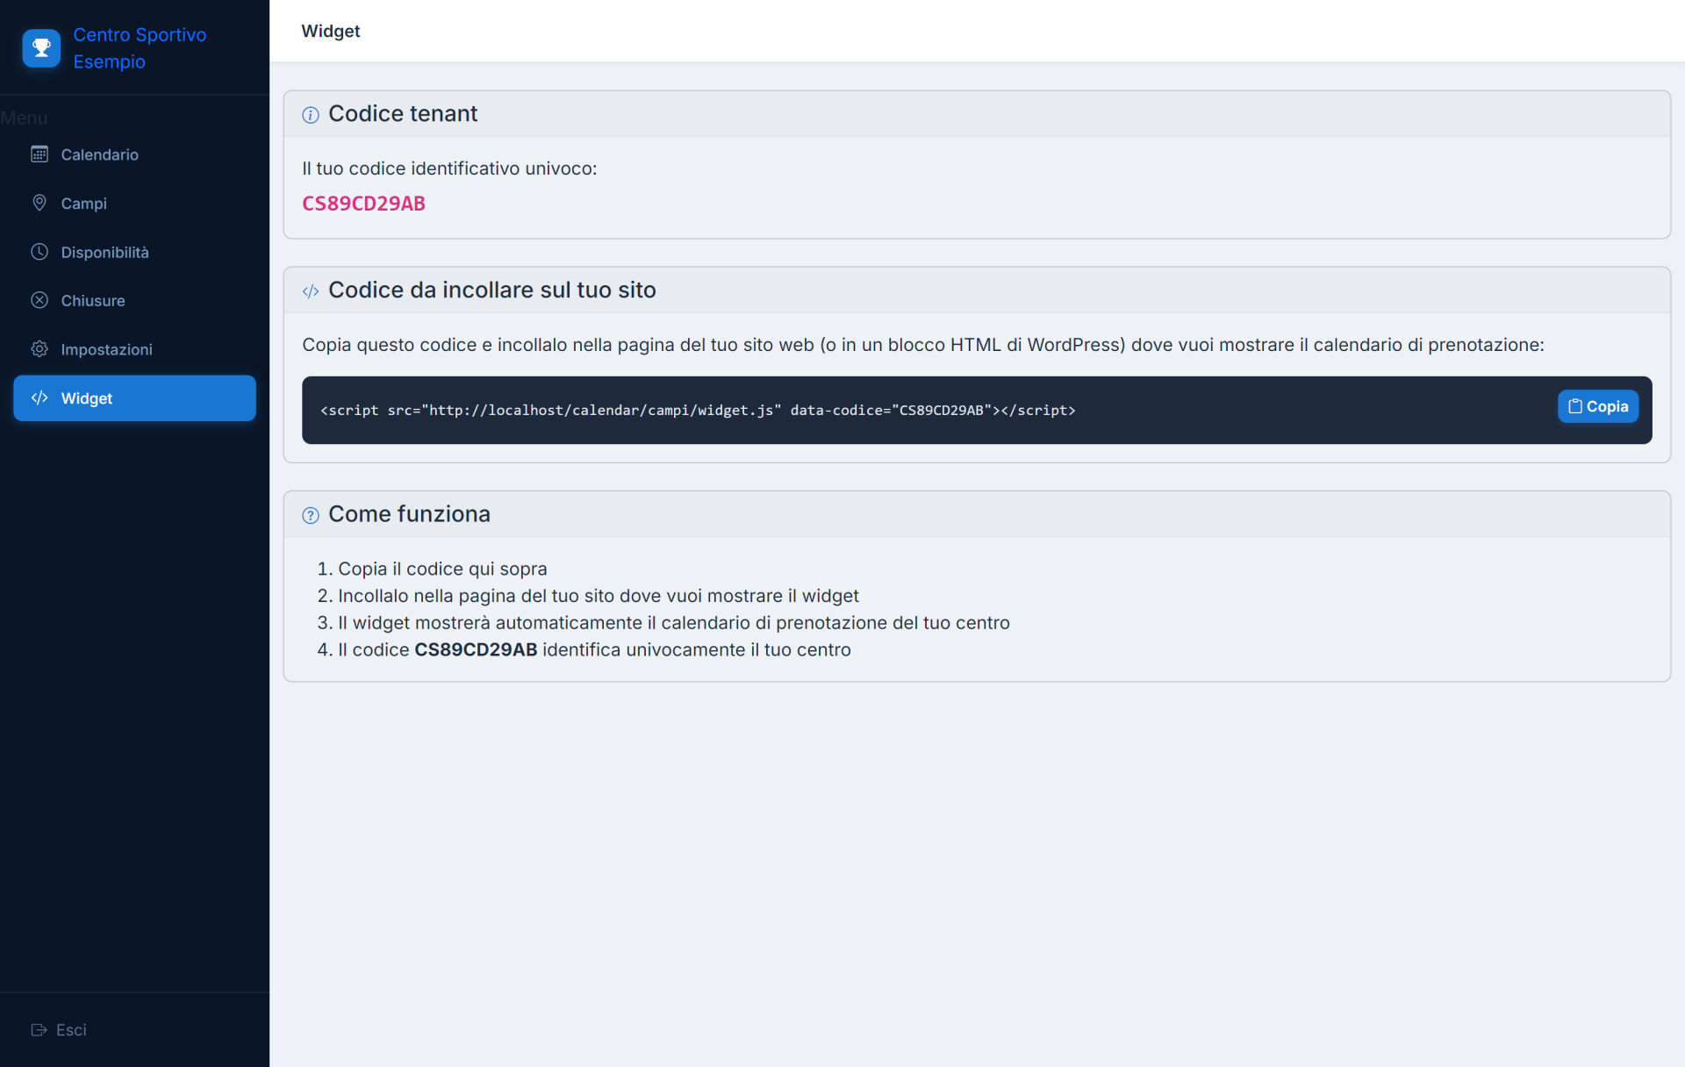Click the question mark icon by Come funziona
The height and width of the screenshot is (1067, 1685).
[311, 515]
